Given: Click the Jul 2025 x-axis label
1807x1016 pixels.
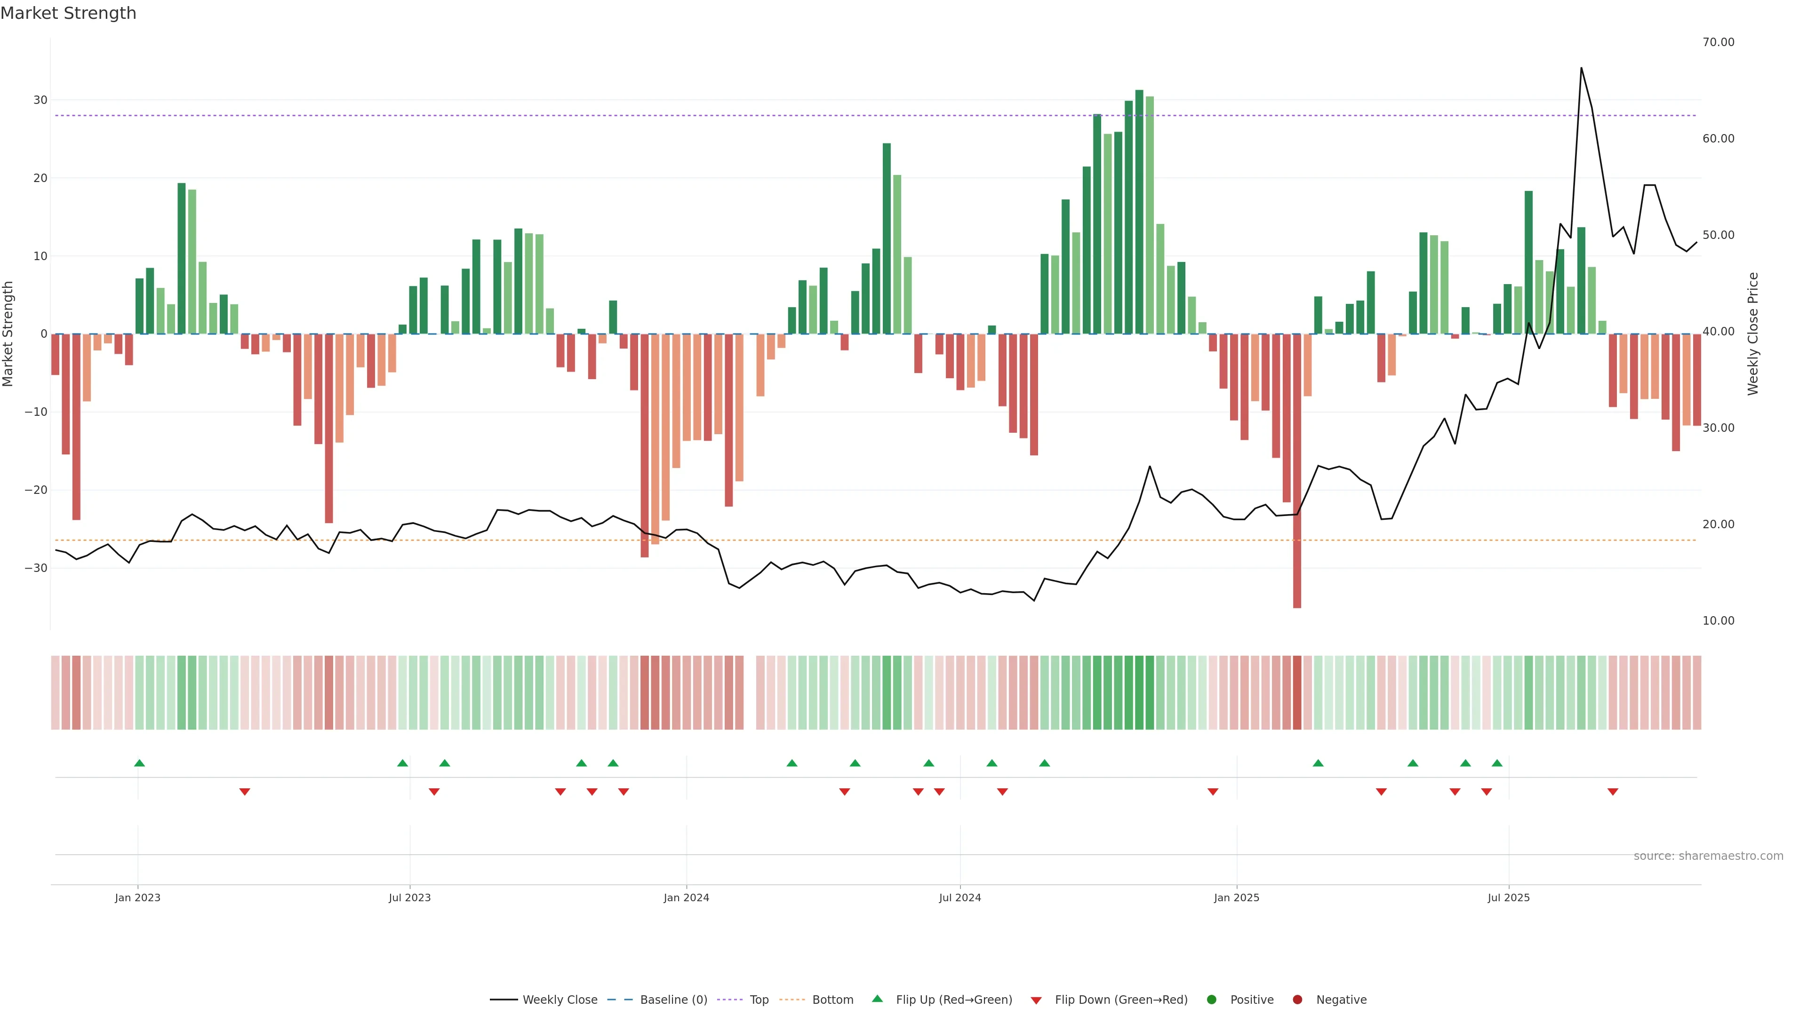Looking at the screenshot, I should (x=1508, y=897).
